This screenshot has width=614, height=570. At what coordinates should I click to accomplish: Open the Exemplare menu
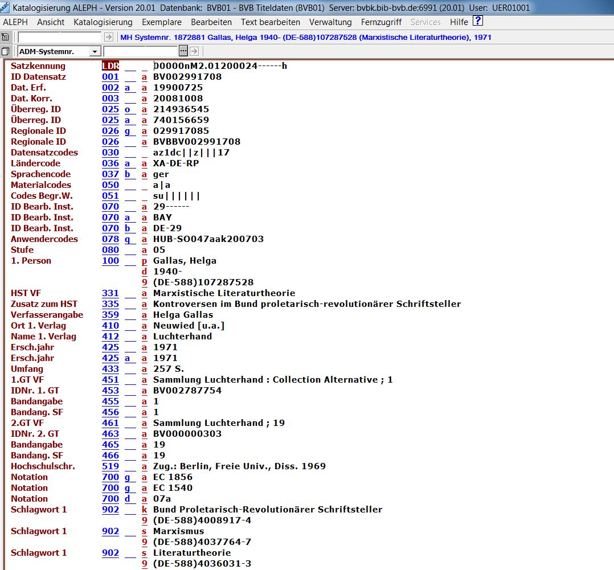pos(162,22)
